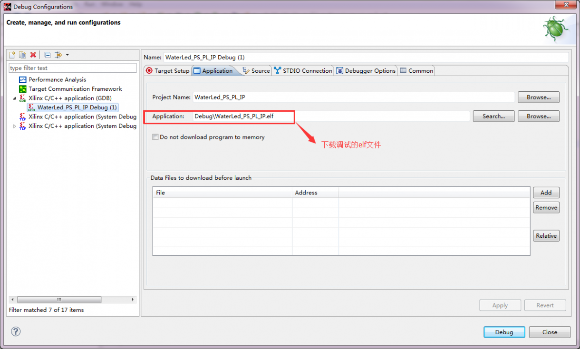Open the filter options dropdown arrow

[x=68, y=55]
